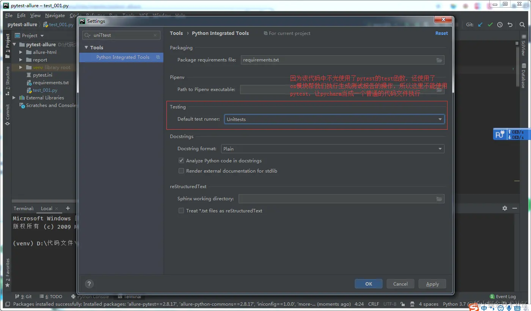Viewport: 531px width, 311px height.
Task: Click OK to confirm settings
Action: [369, 284]
